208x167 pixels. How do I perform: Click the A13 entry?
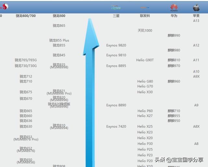196,21
